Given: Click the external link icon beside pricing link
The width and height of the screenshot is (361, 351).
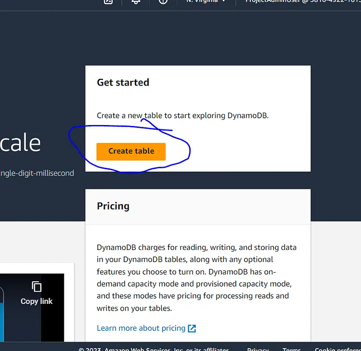Looking at the screenshot, I should tap(192, 328).
